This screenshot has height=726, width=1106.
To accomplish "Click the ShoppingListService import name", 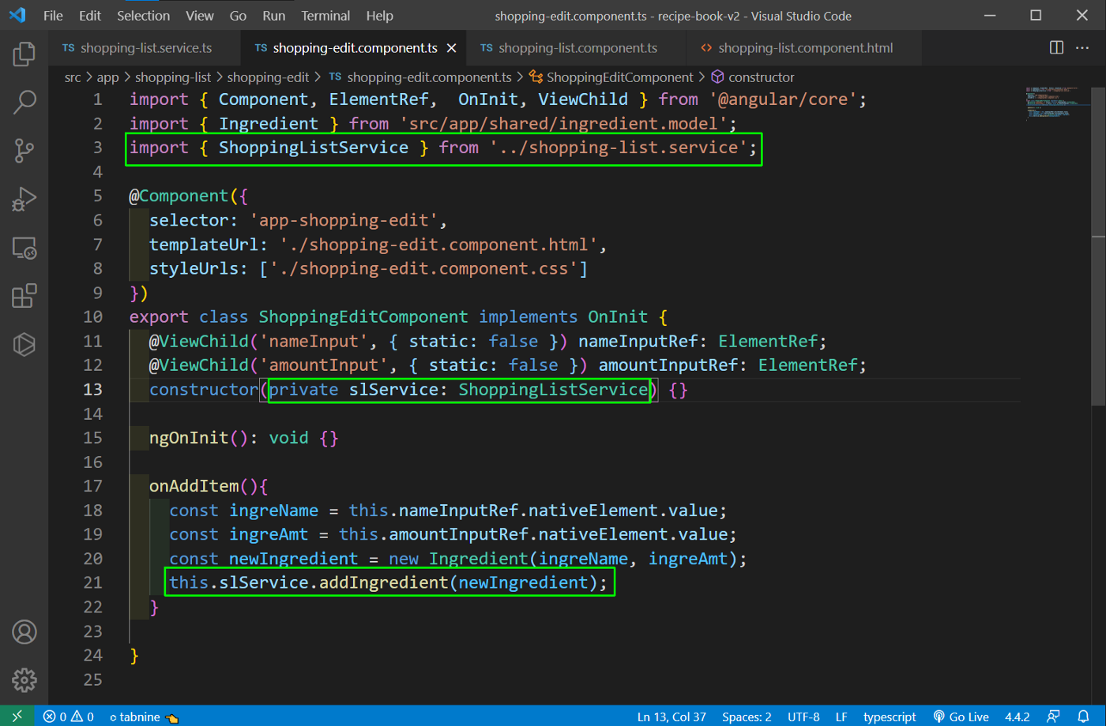I will point(313,148).
